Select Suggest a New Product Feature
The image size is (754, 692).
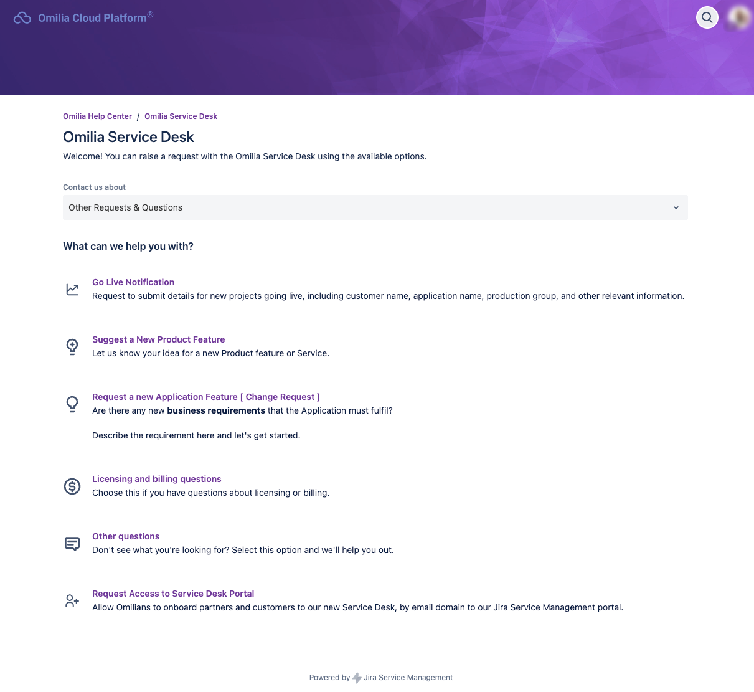(x=158, y=339)
